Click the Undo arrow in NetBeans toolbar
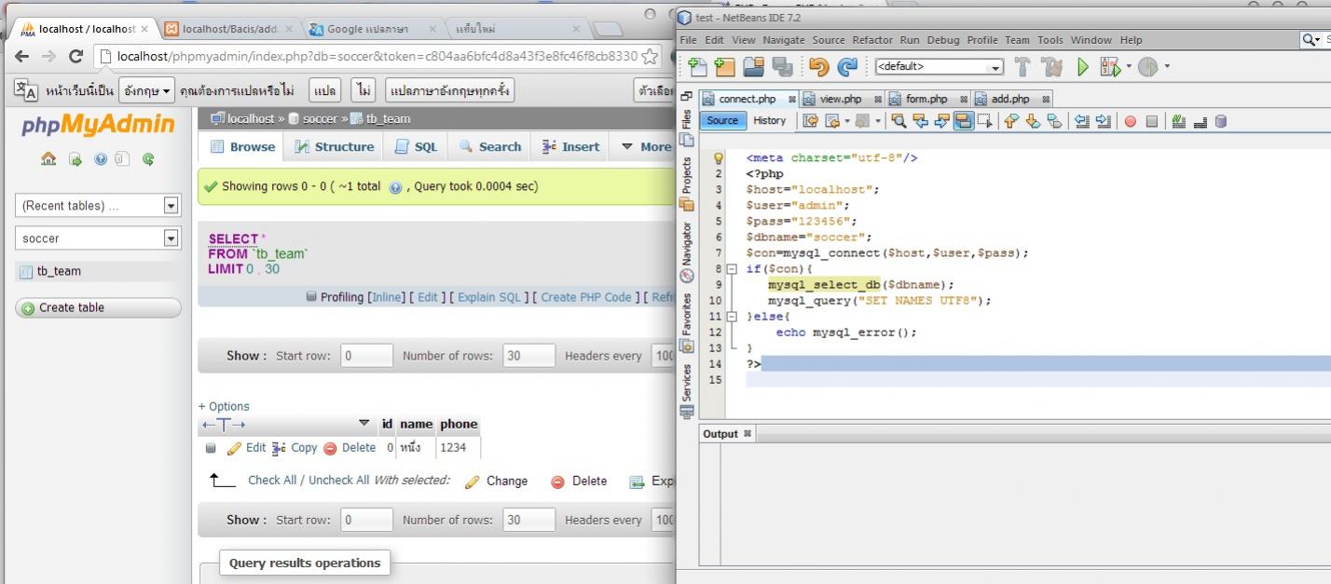The image size is (1331, 584). (819, 67)
